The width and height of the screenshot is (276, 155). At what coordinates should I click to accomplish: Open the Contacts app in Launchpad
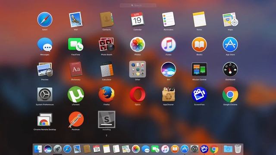107,19
